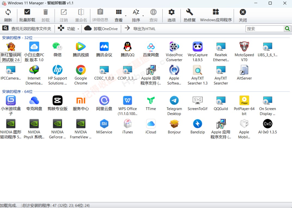Select AnyTXT Searcher 1.3 icon
The image size is (292, 208).
point(198,70)
